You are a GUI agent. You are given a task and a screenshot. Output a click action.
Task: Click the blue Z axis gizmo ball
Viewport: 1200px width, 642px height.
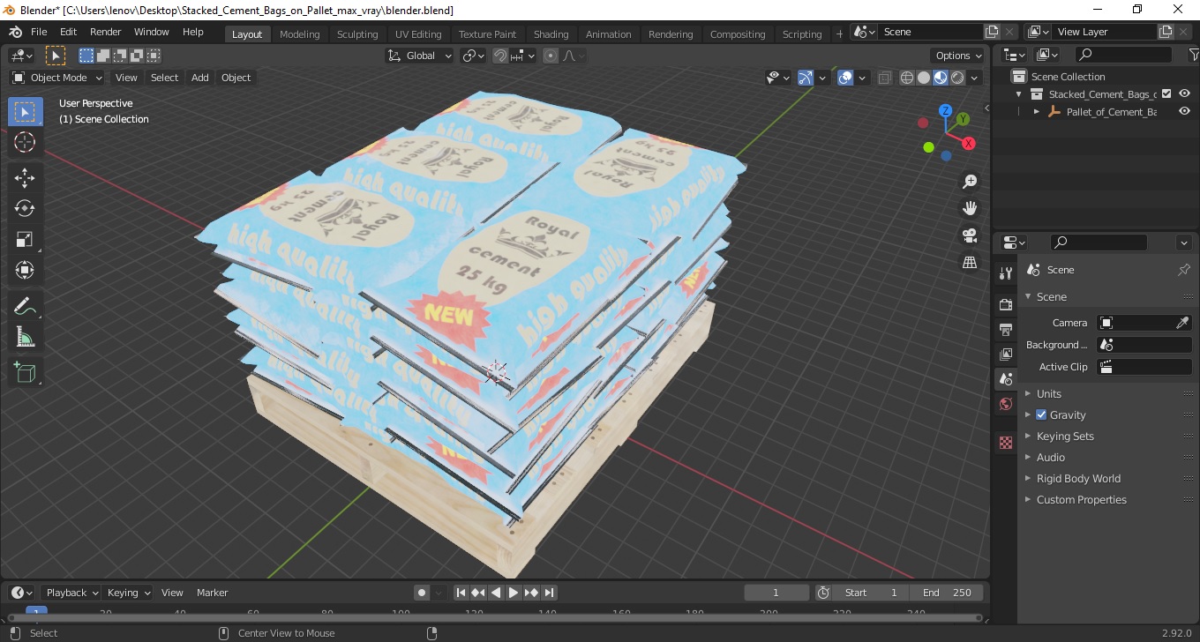click(945, 111)
